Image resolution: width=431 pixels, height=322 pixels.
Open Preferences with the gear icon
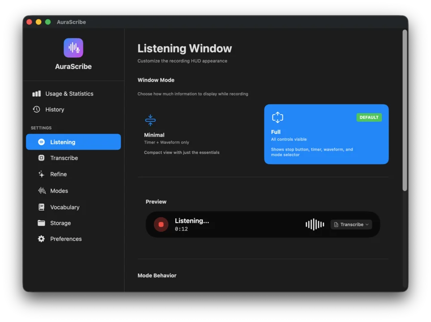click(41, 239)
